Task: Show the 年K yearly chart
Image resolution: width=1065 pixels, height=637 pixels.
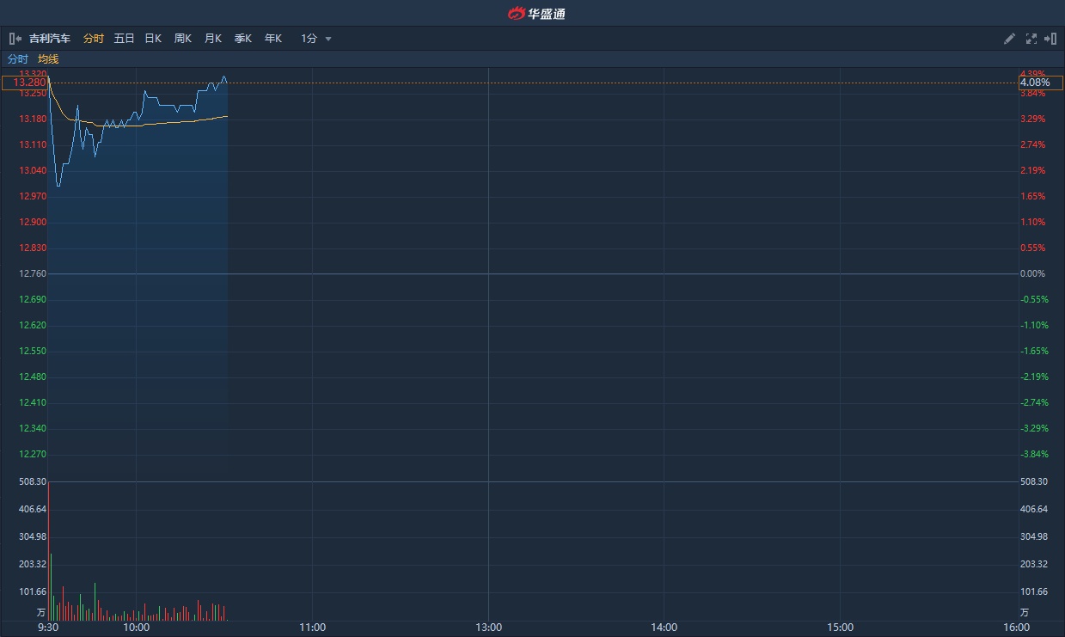Action: [x=272, y=39]
